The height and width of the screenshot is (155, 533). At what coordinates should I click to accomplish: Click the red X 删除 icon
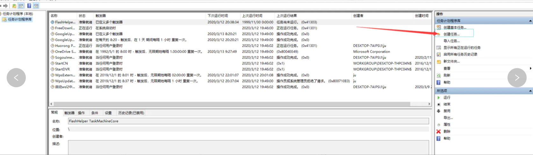[x=439, y=131]
